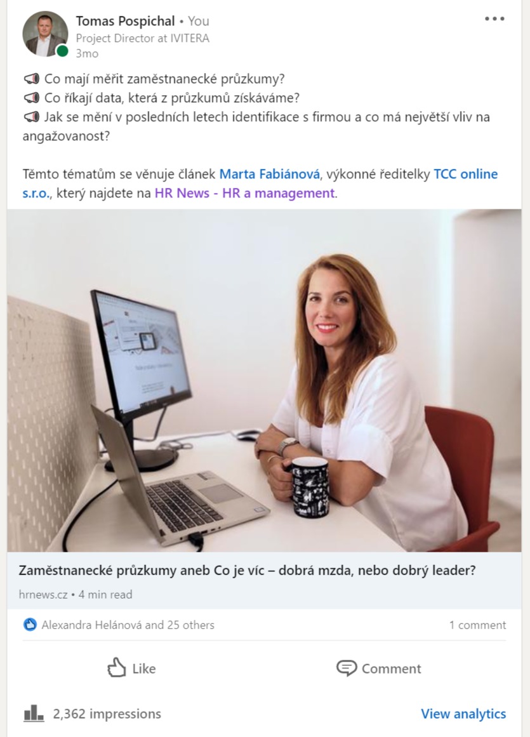Image resolution: width=530 pixels, height=737 pixels.
Task: Click the Like thumbs-up button
Action: point(131,668)
